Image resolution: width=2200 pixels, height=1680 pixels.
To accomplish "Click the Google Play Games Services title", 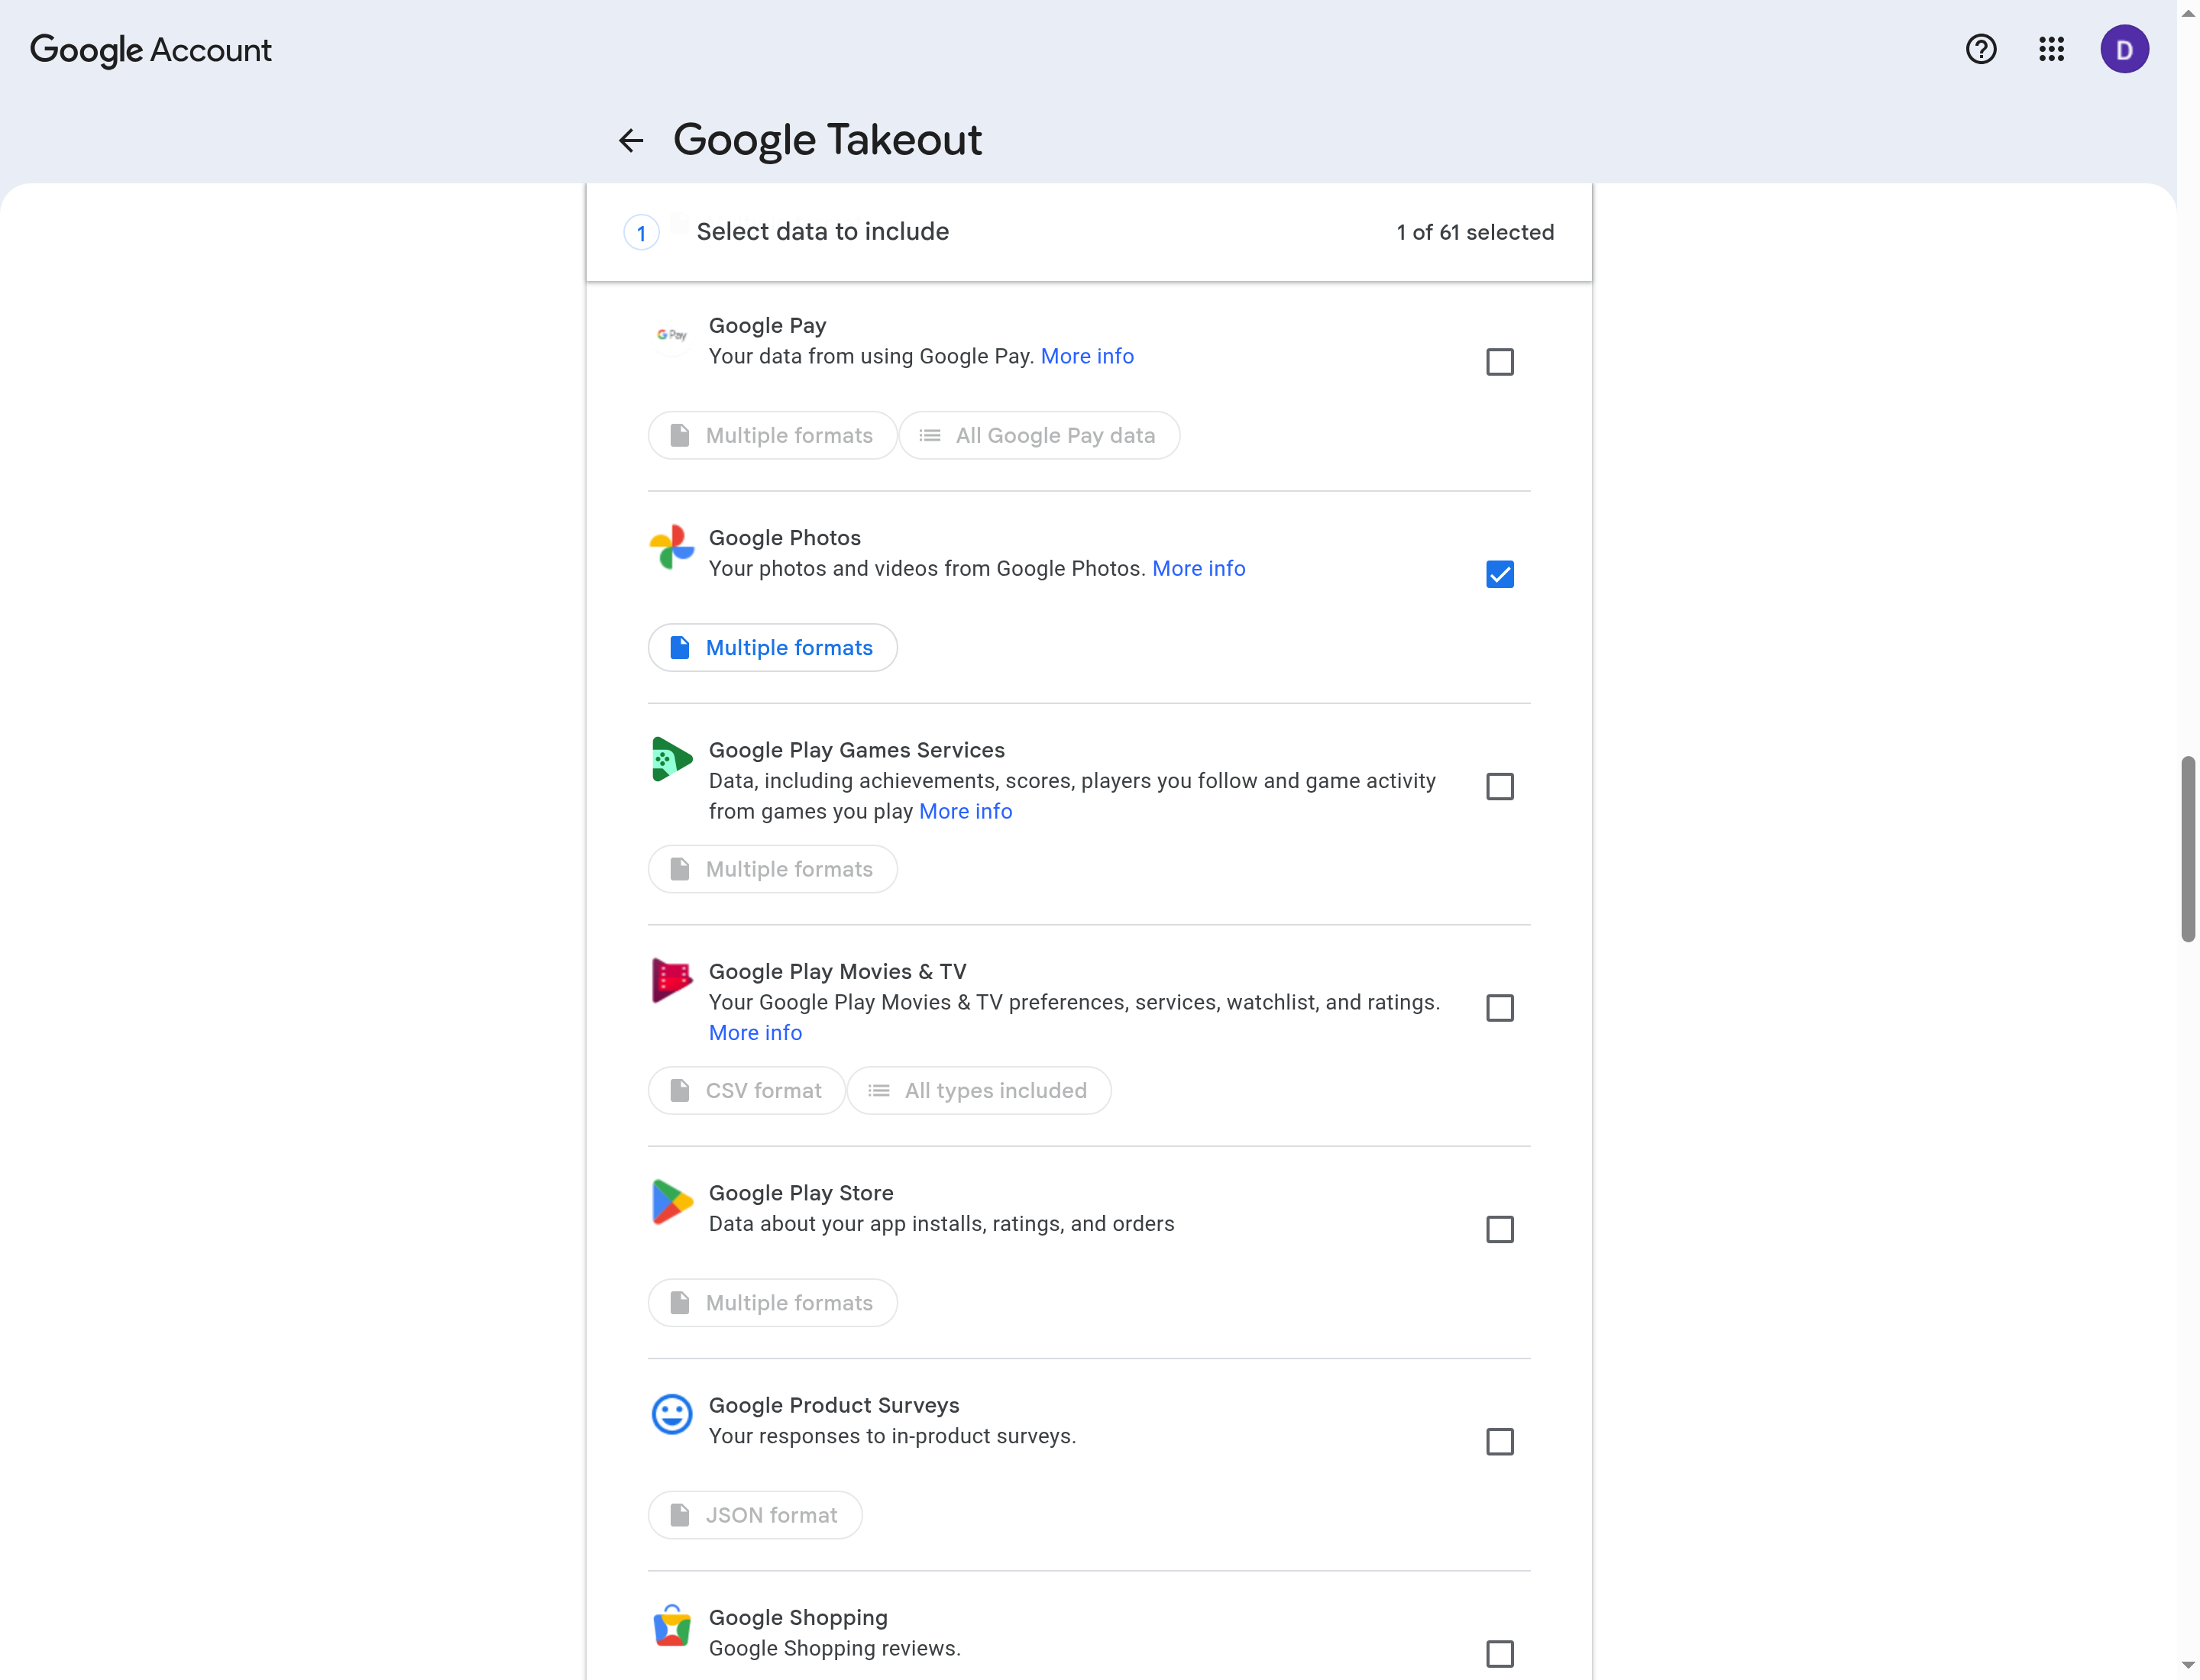I will pyautogui.click(x=856, y=750).
